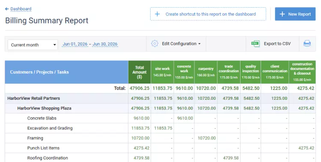Open the Dashboard link
321x162 pixels.
pos(21,9)
